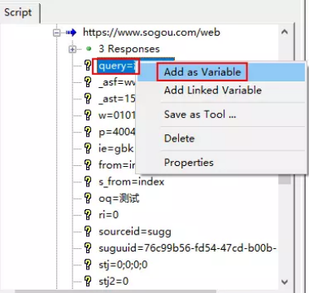The height and width of the screenshot is (293, 309).
Task: Select the https://www.sogou.com/web tree entry
Action: [151, 33]
